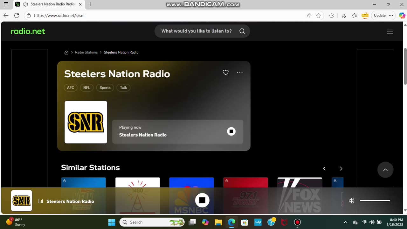
Task: Open the Bandicam record icon on taskbar
Action: click(297, 222)
